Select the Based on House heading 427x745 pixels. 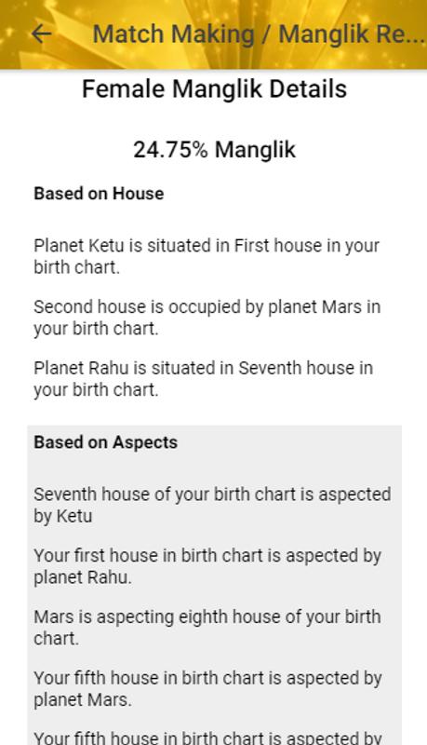point(99,194)
